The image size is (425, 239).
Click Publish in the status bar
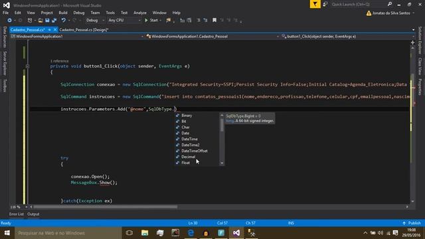[412, 223]
